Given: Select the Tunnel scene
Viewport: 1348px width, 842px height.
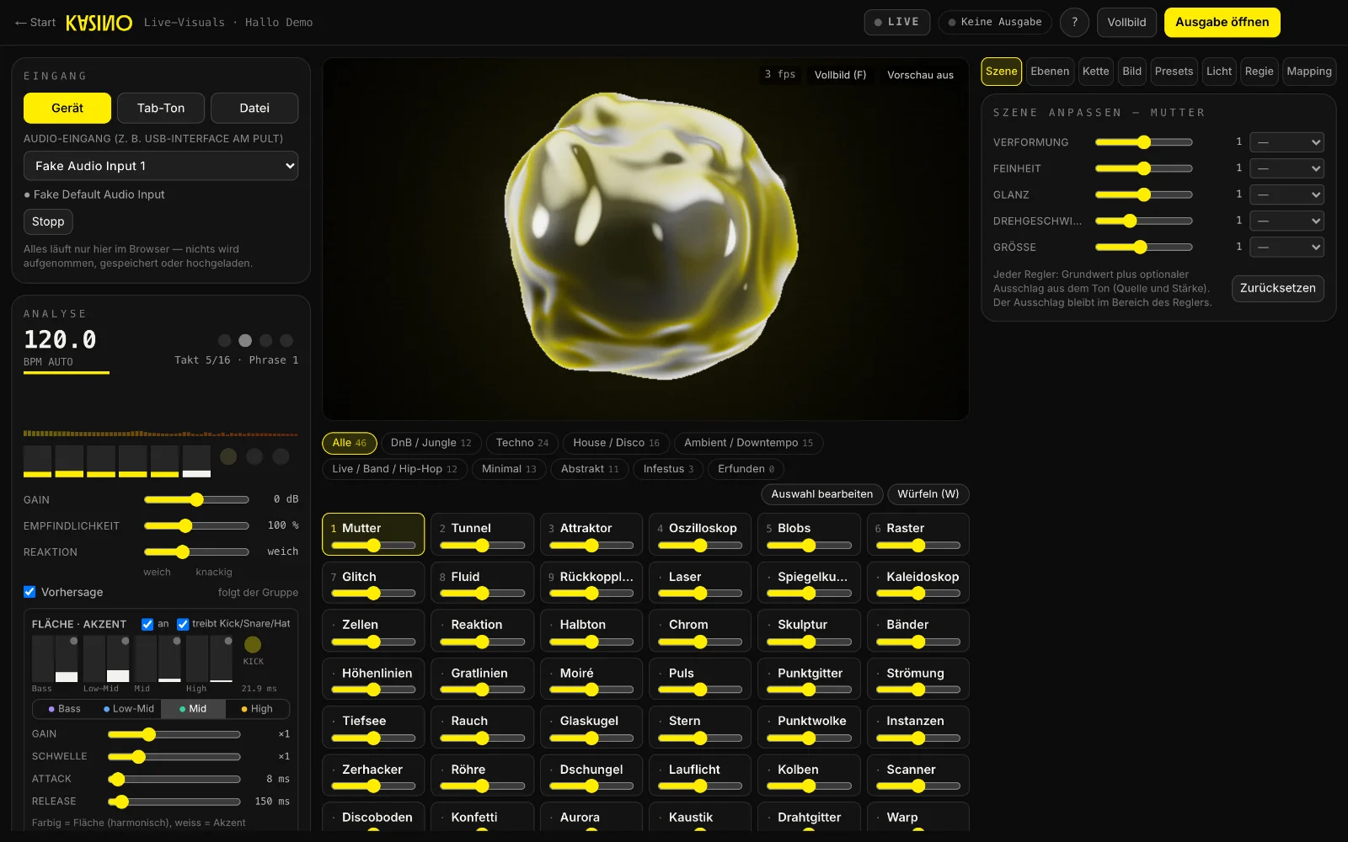Looking at the screenshot, I should [x=482, y=534].
